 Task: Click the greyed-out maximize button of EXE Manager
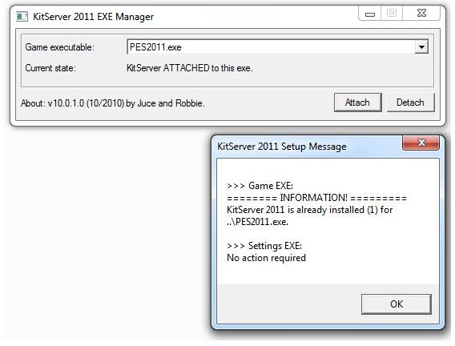coord(392,14)
